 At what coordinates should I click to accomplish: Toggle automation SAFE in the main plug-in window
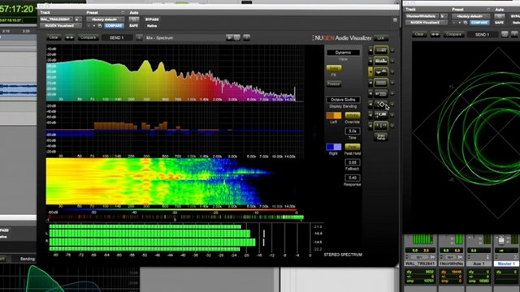(133, 25)
